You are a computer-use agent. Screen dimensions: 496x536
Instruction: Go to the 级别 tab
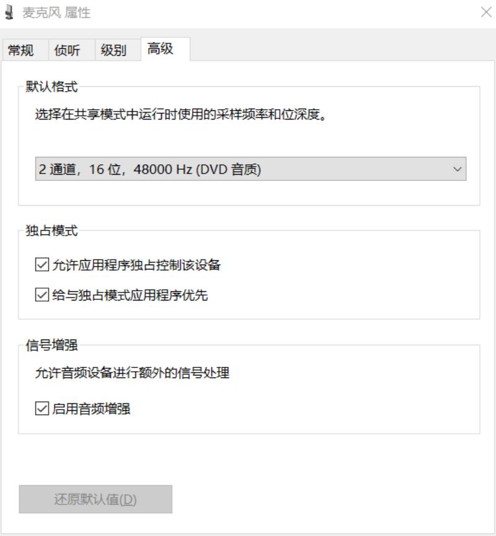pos(113,50)
